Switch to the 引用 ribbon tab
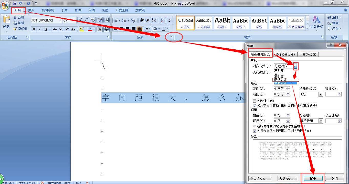Viewport: 349px width, 184px height. click(65, 10)
